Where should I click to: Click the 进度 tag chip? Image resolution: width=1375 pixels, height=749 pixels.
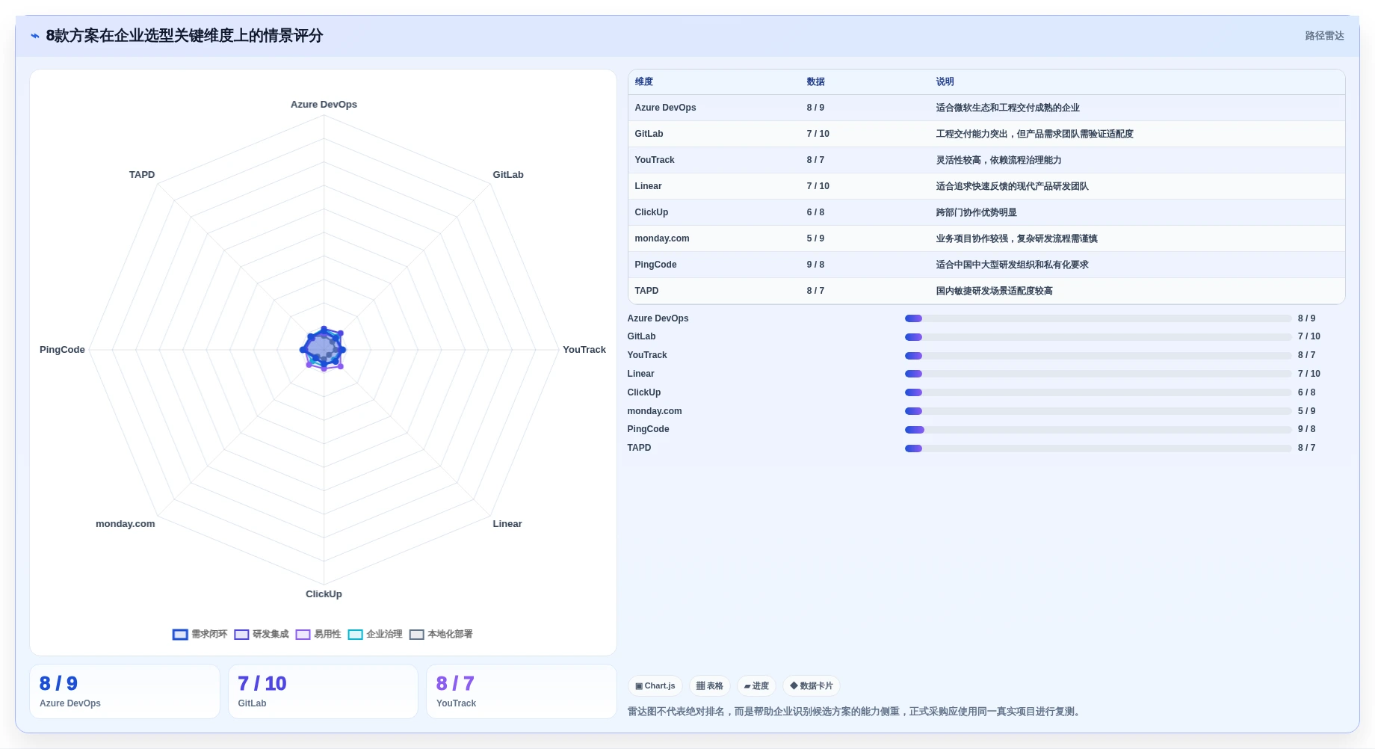(x=756, y=686)
